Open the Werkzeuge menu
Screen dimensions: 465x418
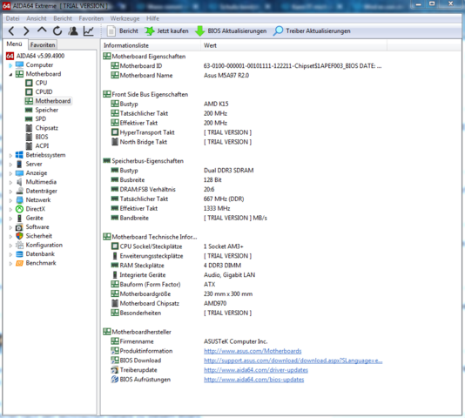[x=125, y=18]
